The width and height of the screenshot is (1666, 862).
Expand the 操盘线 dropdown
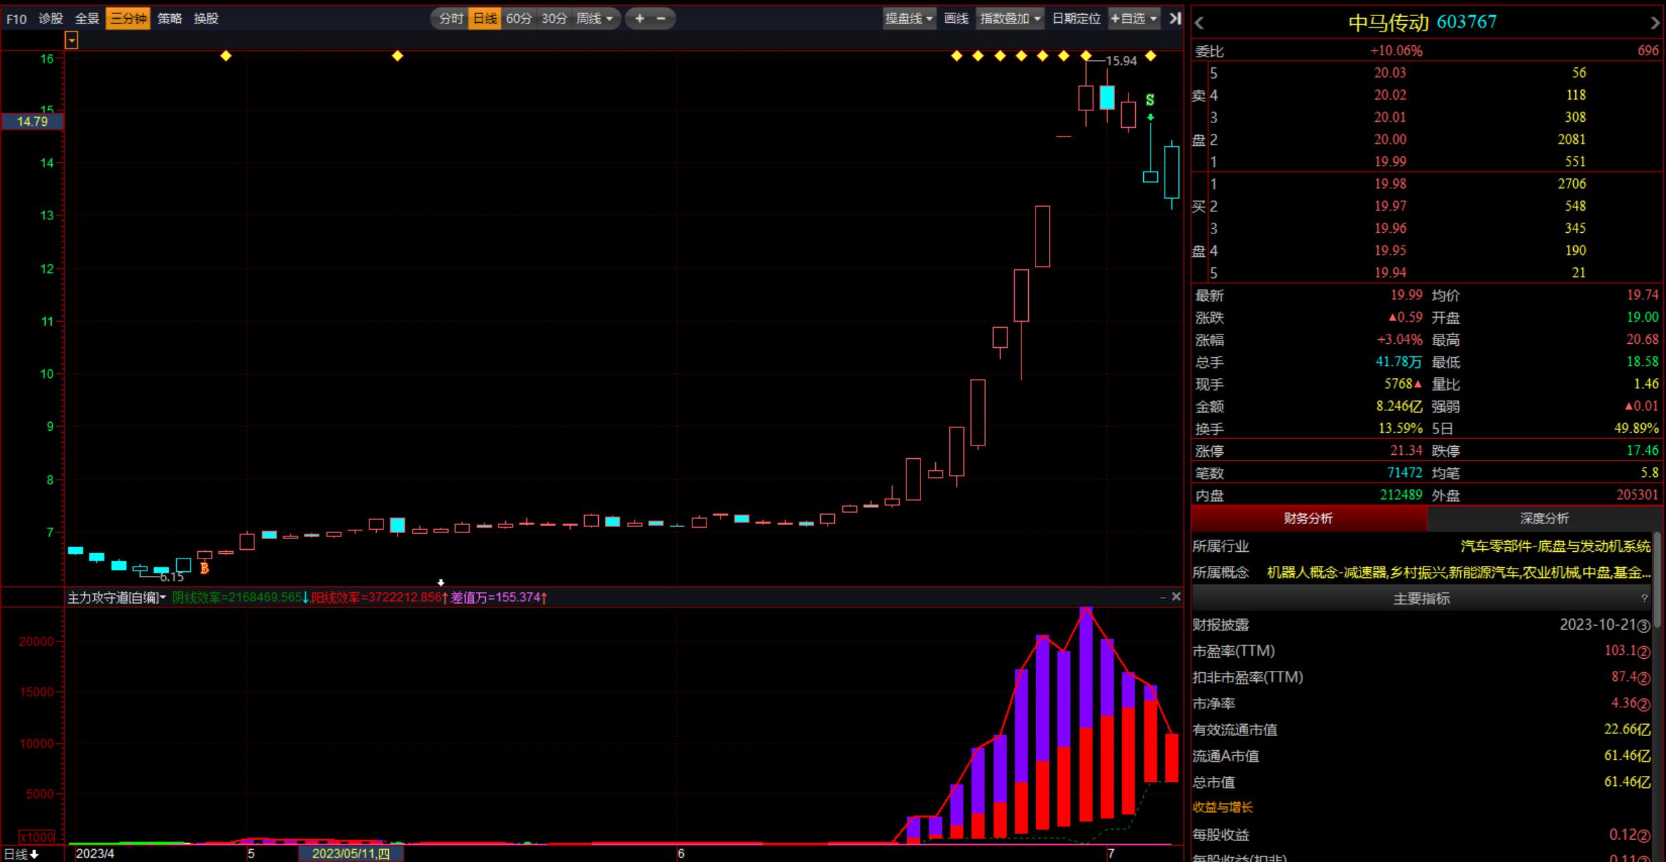909,19
